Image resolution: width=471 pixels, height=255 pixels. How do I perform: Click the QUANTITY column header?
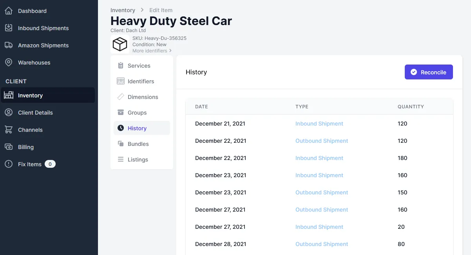click(x=411, y=106)
